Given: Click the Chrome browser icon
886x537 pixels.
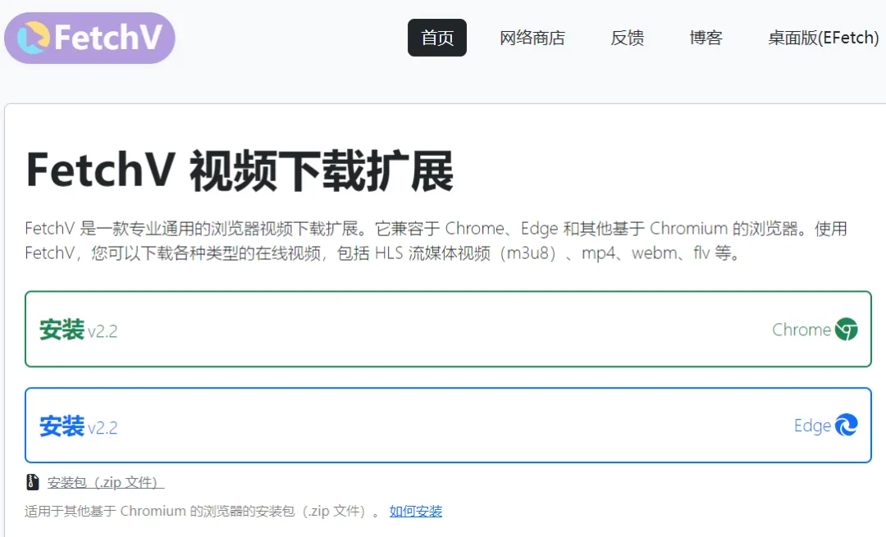Looking at the screenshot, I should pyautogui.click(x=847, y=330).
